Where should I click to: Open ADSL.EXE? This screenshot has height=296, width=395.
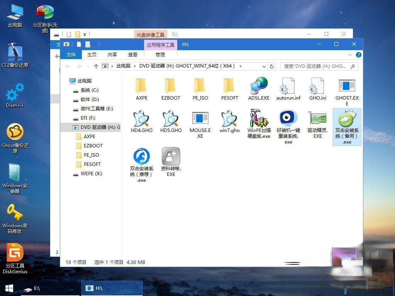[x=258, y=89]
